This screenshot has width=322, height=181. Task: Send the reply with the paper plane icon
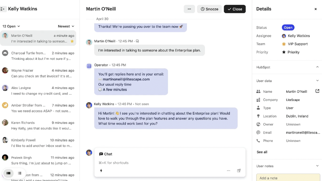click(x=238, y=170)
